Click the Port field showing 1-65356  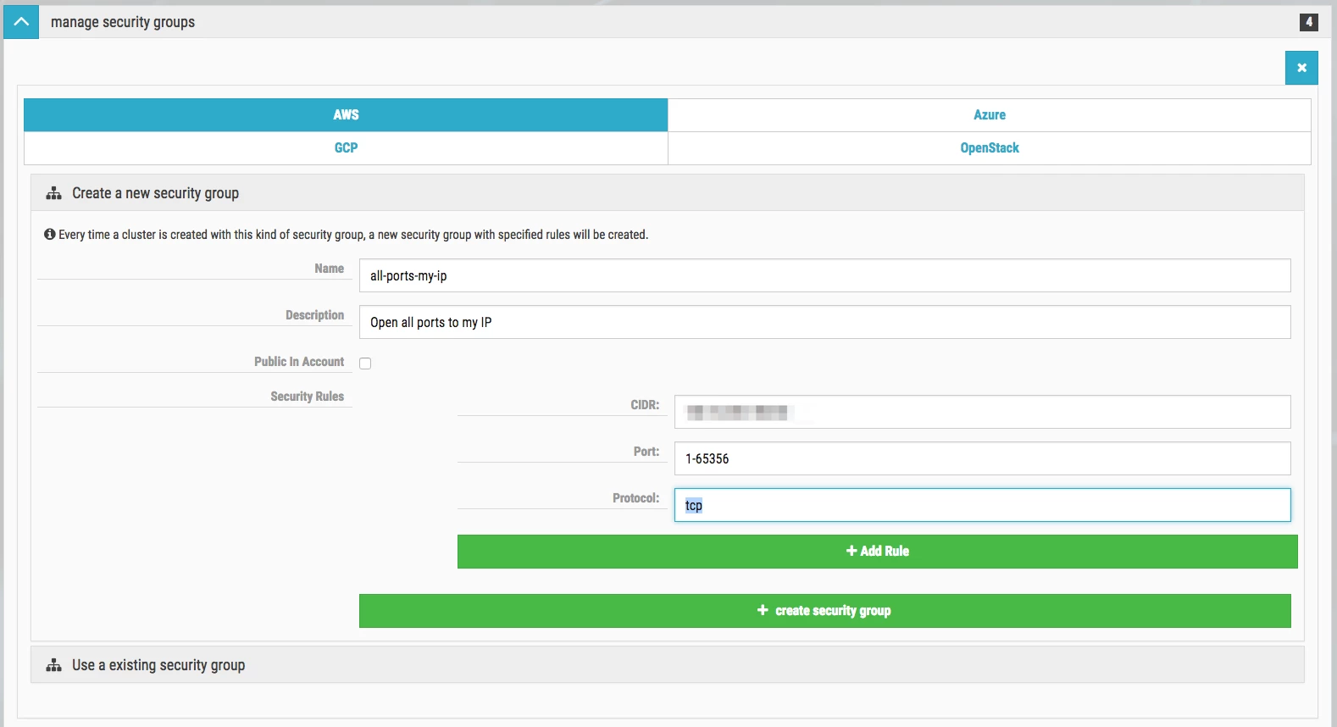click(x=983, y=458)
